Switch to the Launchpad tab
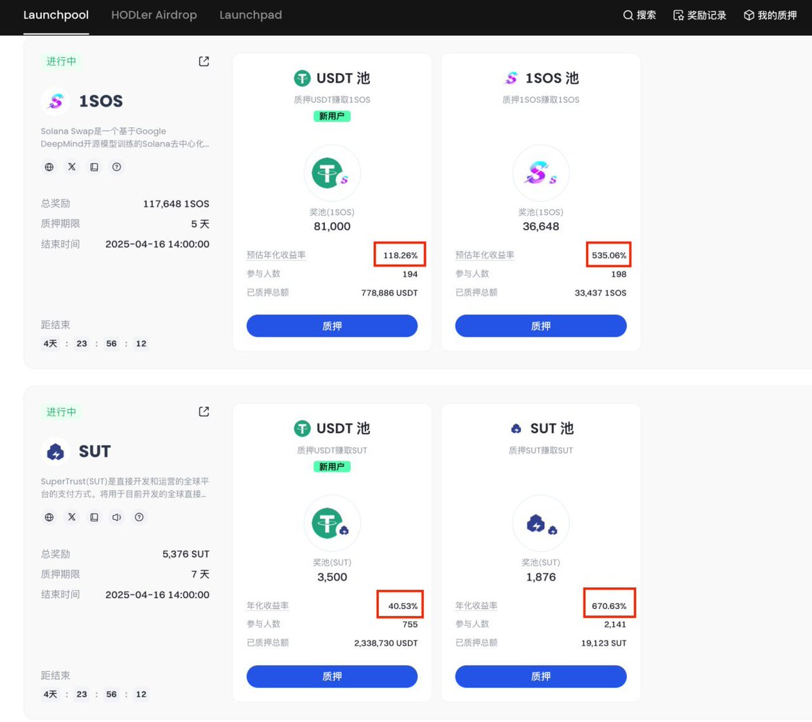 [x=250, y=15]
